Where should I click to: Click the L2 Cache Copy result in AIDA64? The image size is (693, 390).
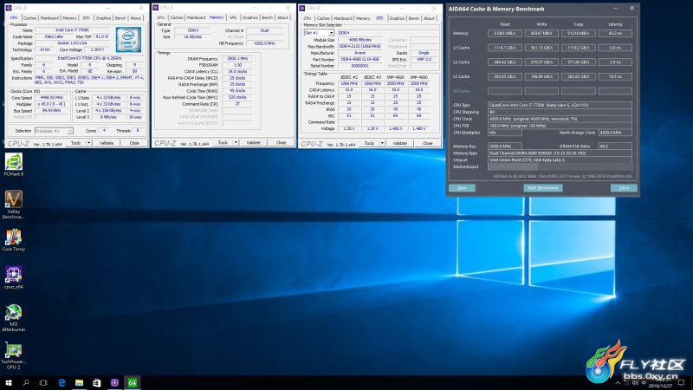(578, 62)
